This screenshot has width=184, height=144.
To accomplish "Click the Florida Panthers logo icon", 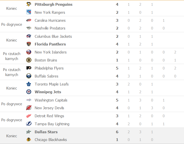I will coord(29,44).
